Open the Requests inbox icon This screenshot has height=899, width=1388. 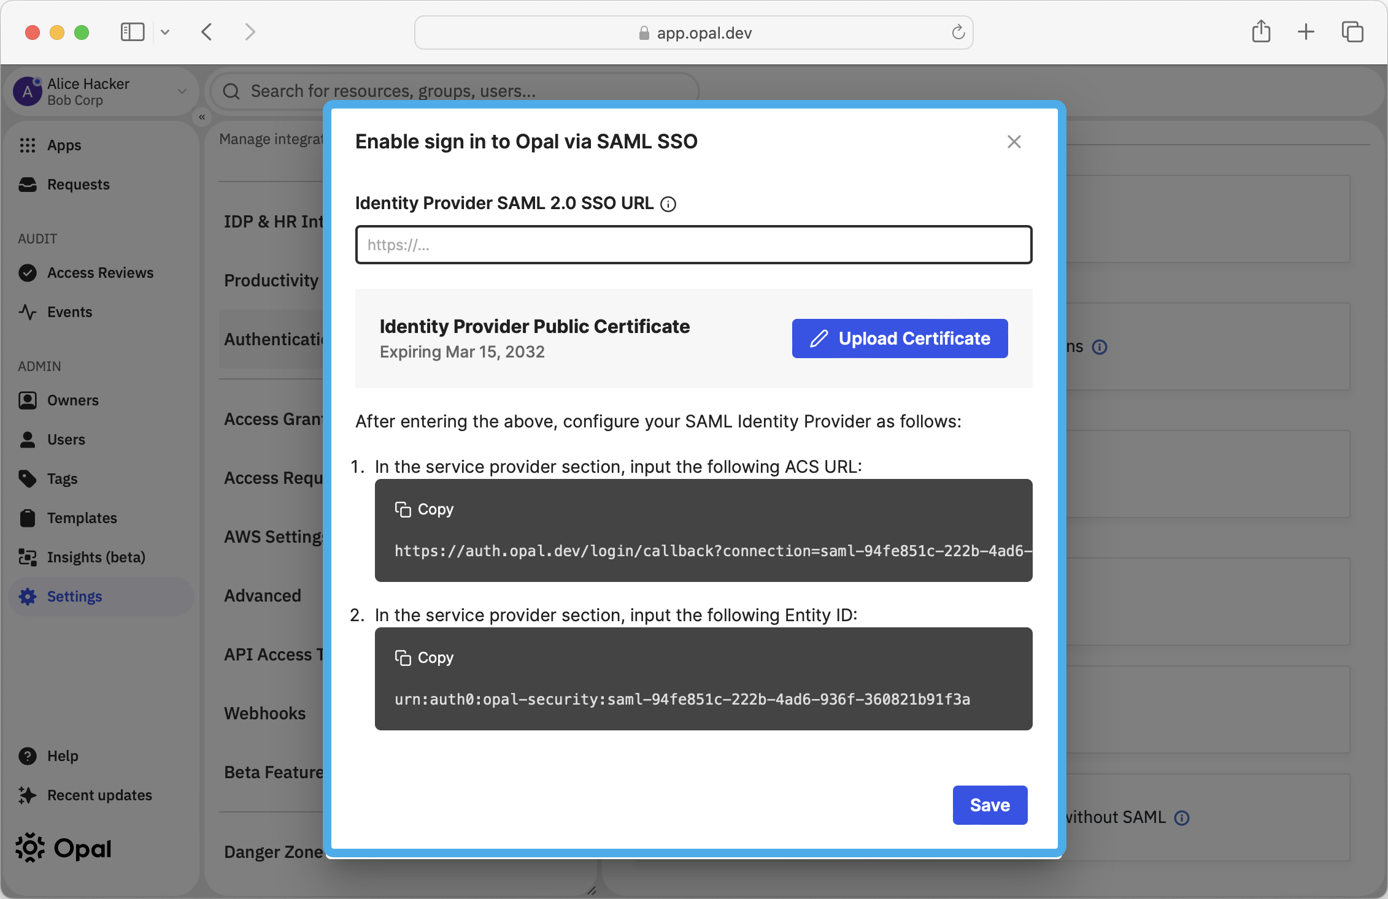pos(28,185)
